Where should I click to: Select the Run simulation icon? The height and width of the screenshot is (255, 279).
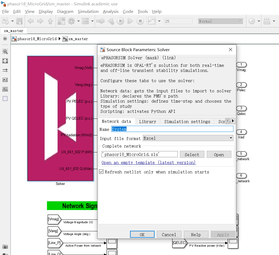tap(120, 21)
